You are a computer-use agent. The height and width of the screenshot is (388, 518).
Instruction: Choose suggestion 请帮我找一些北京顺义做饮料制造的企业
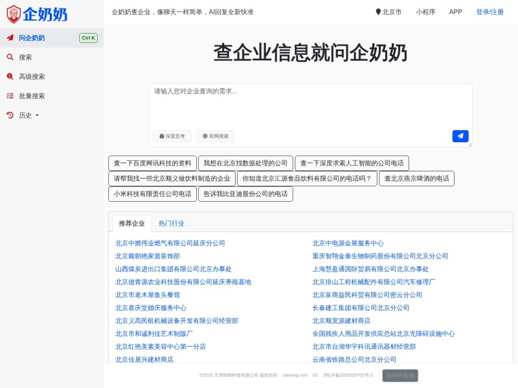point(172,178)
